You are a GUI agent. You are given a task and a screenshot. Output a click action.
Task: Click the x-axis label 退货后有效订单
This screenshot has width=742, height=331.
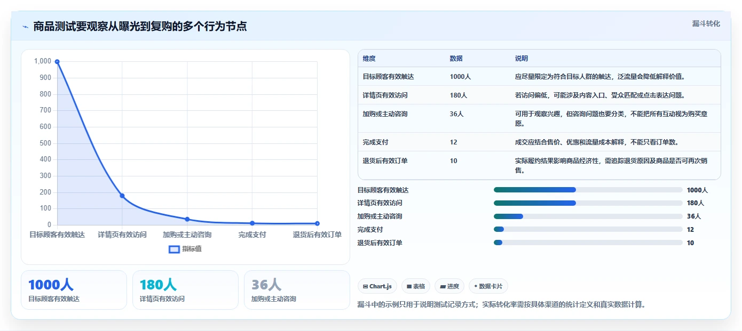[317, 235]
